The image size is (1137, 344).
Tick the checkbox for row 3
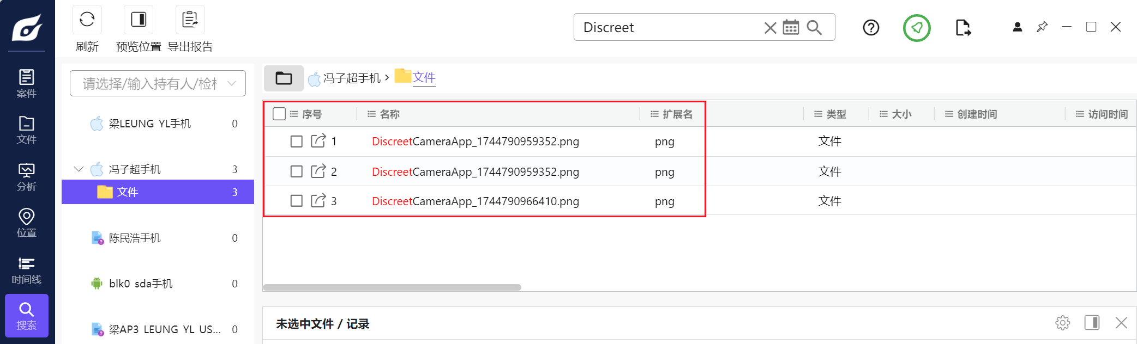[297, 201]
